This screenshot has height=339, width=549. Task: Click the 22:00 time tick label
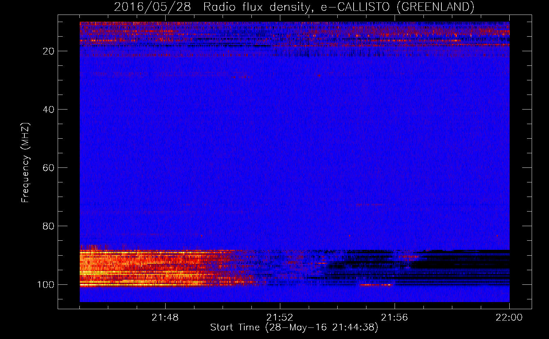tap(509, 318)
